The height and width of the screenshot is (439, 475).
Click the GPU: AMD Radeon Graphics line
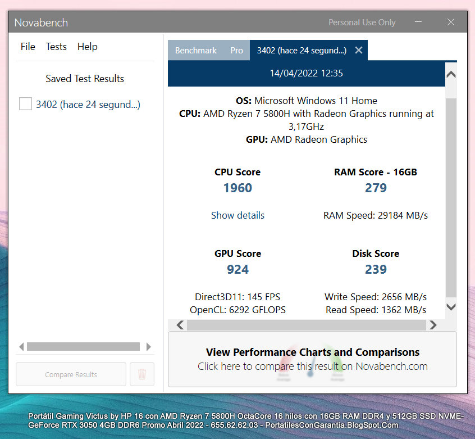point(306,139)
